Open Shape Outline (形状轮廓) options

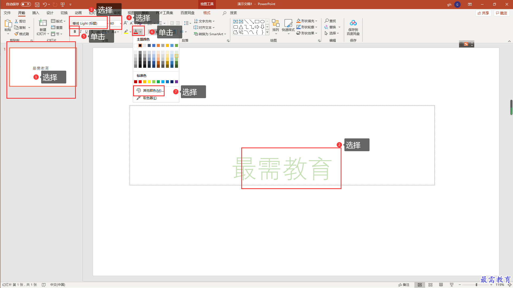[x=307, y=27]
